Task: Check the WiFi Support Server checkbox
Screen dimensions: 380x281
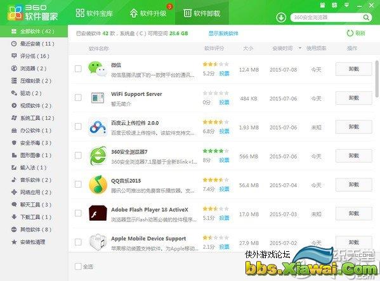Action: [78, 98]
